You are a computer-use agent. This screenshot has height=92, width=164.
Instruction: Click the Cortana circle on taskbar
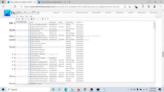coord(53,89)
